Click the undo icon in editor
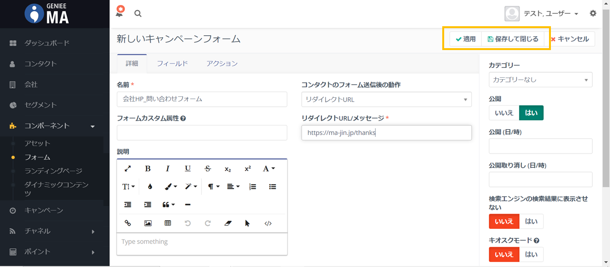The height and width of the screenshot is (267, 610). coord(188,223)
